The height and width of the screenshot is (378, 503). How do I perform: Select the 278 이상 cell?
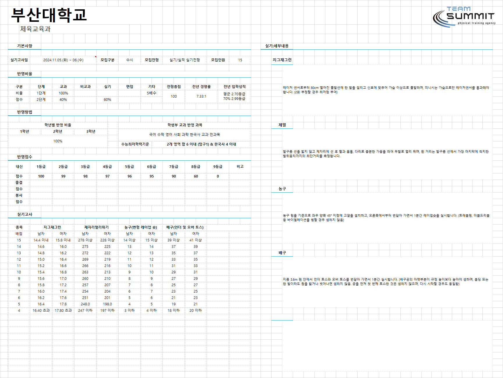[85, 240]
